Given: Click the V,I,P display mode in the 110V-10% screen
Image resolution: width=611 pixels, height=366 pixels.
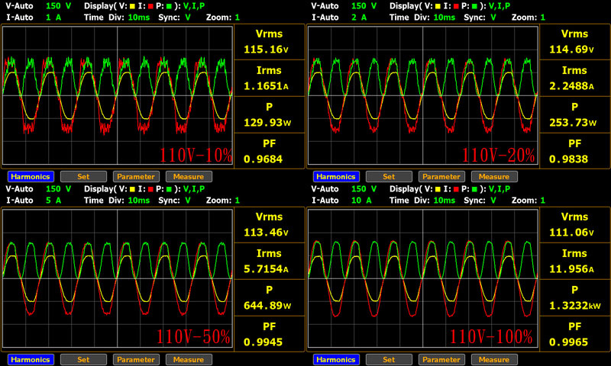Looking at the screenshot, I should point(194,6).
